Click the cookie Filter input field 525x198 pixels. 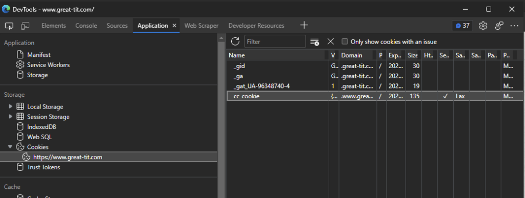(x=275, y=42)
